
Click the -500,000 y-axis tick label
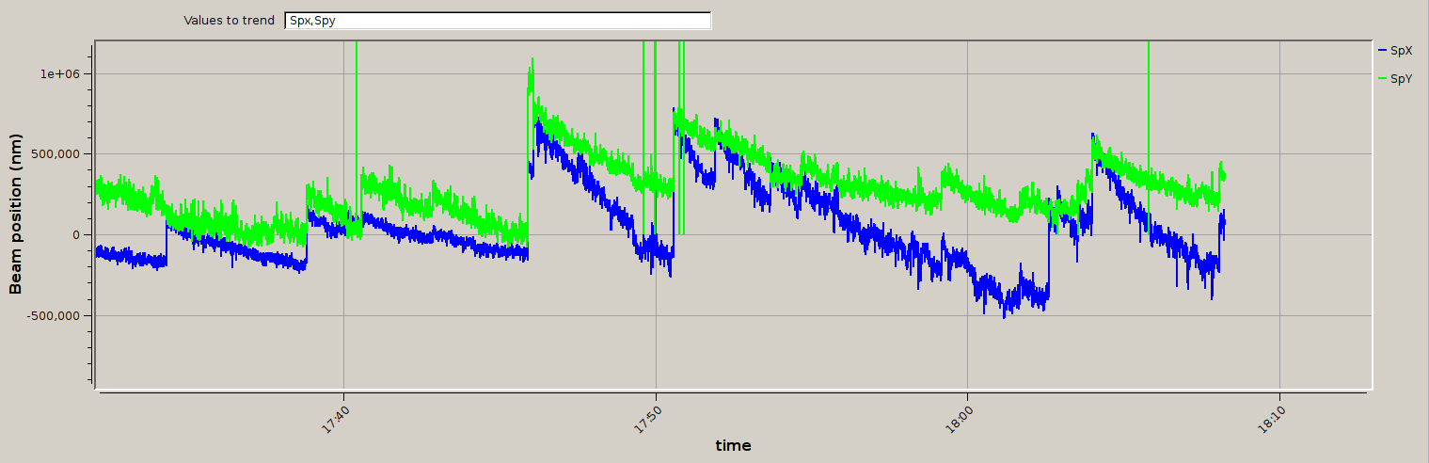[55, 315]
